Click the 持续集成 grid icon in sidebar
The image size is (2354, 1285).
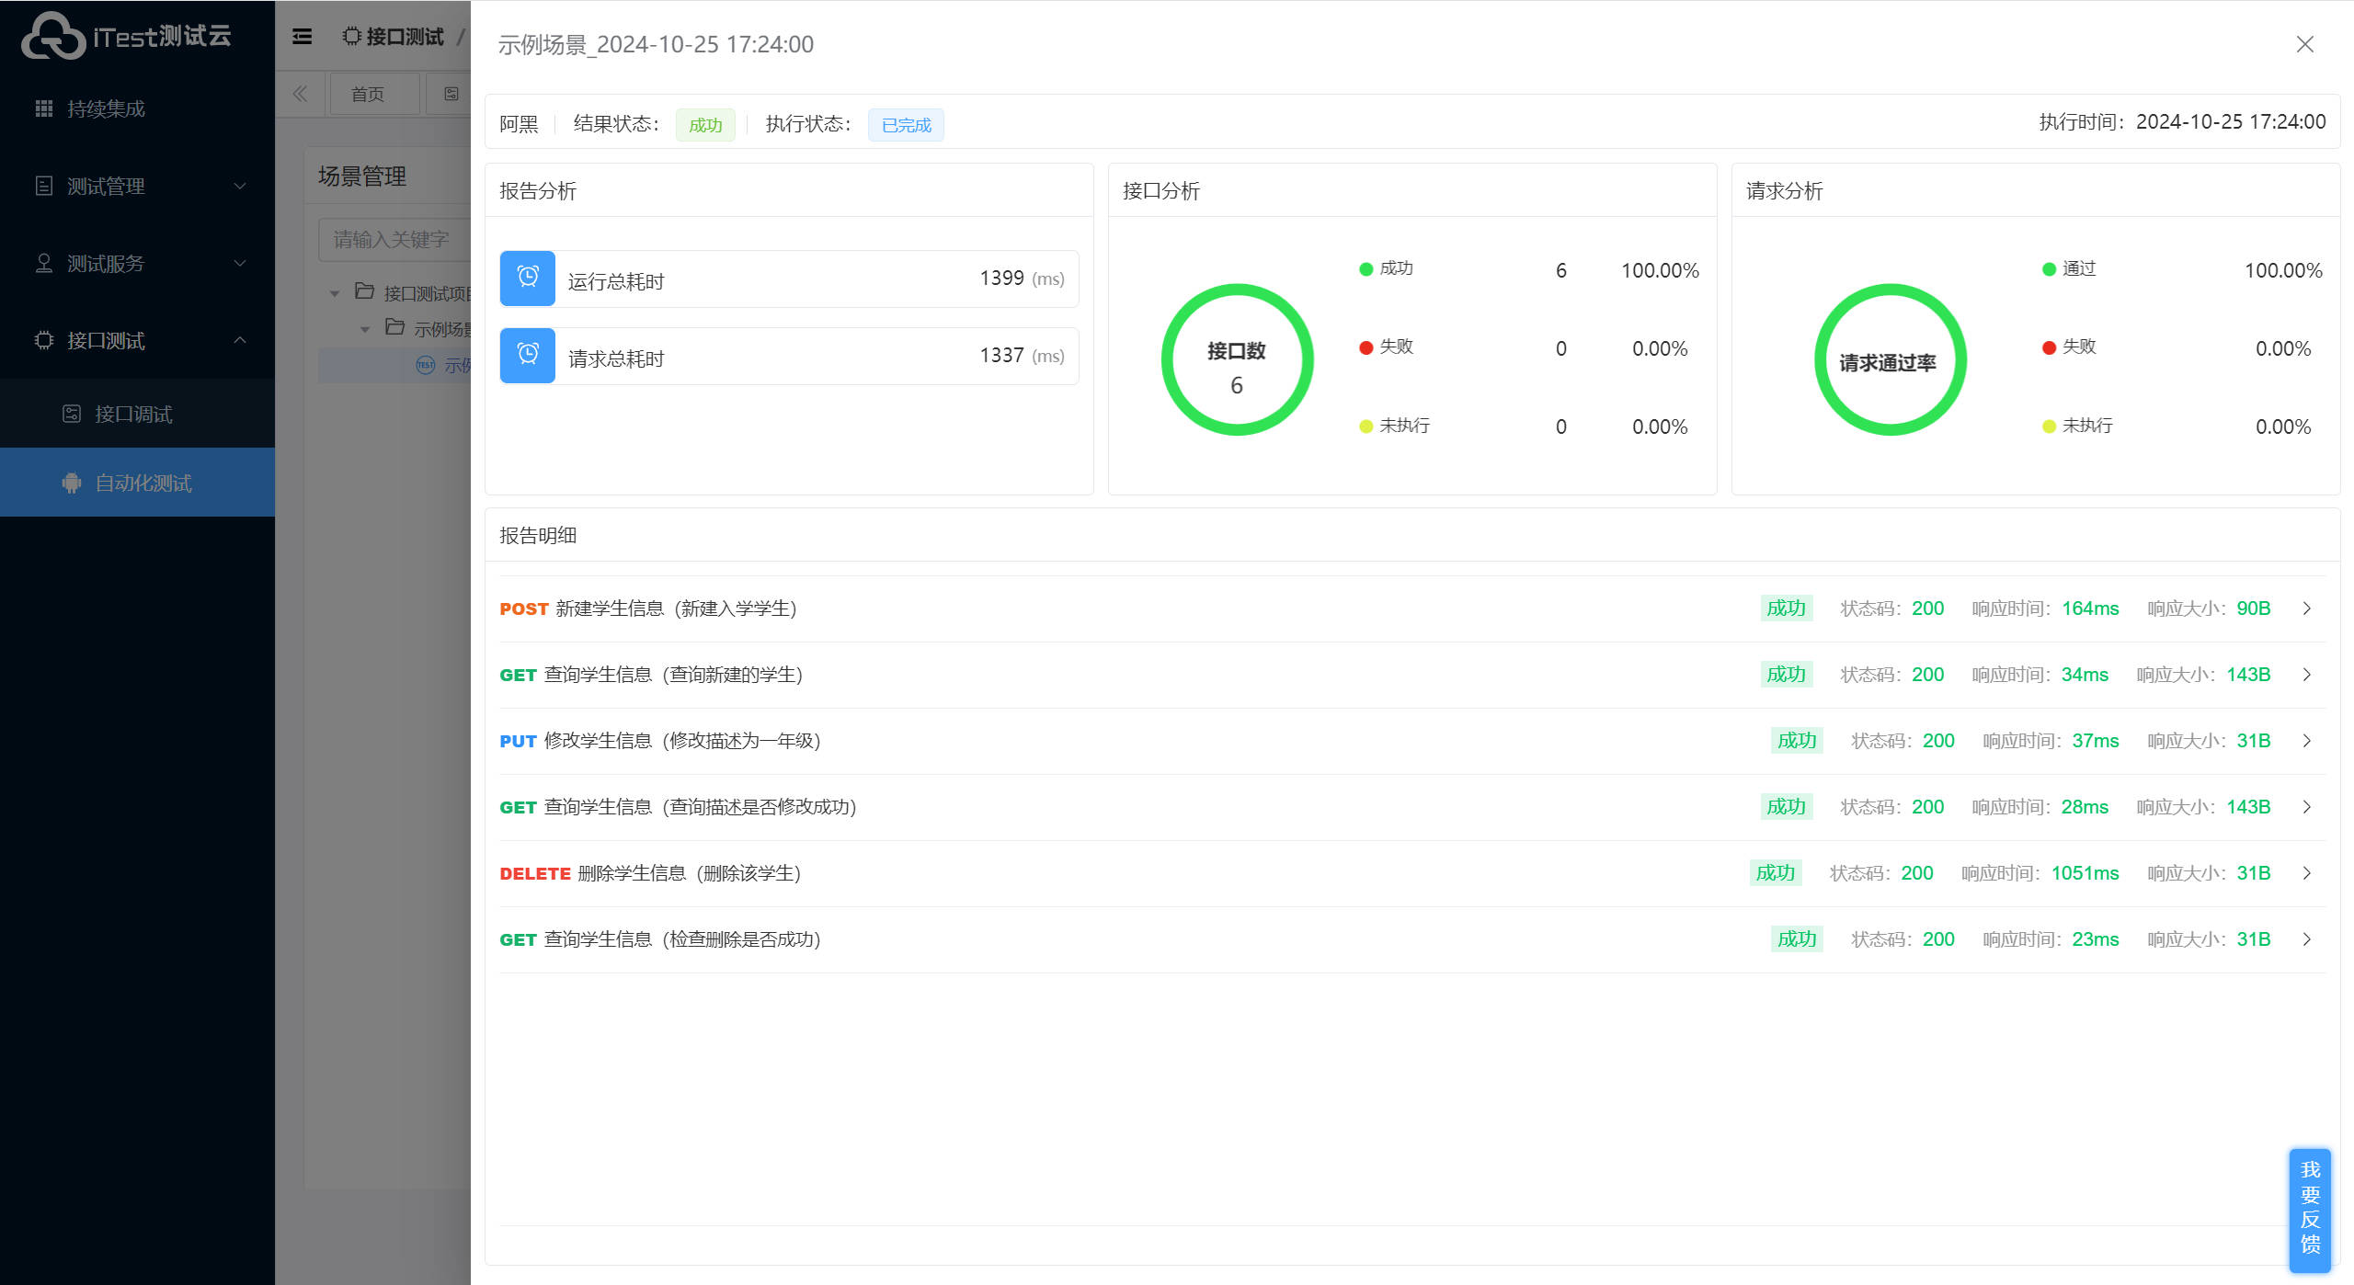pos(43,108)
